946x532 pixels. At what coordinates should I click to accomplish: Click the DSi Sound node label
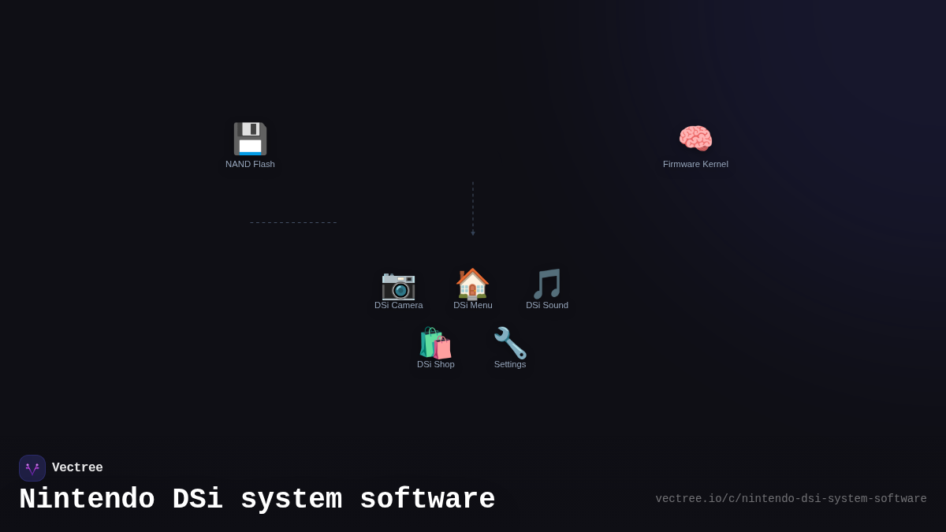[x=546, y=305]
